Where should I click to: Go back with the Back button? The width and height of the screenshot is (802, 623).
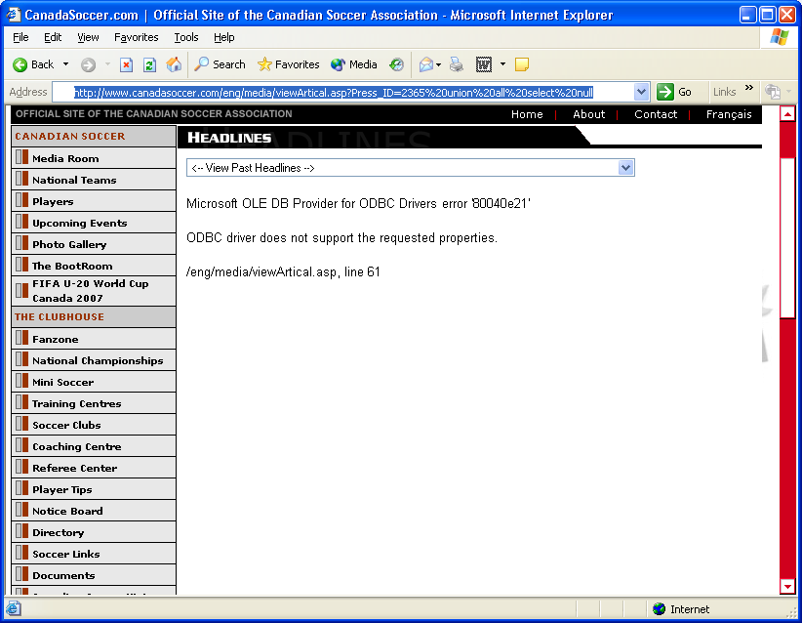click(33, 64)
